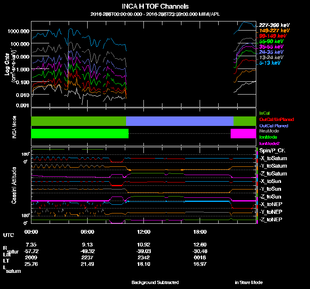Viewport: 310px width, 289px height.
Task: Click the 'INCA Mode' panel axis label
Action: 14,127
